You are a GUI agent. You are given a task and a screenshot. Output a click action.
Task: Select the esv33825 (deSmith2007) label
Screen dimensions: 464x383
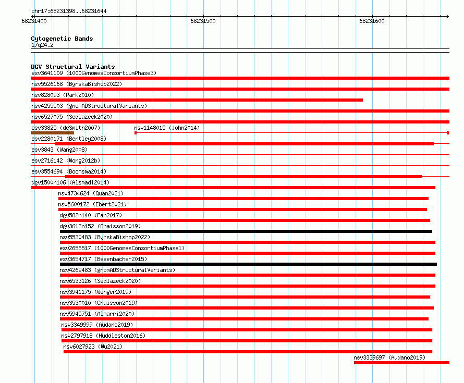(x=66, y=128)
